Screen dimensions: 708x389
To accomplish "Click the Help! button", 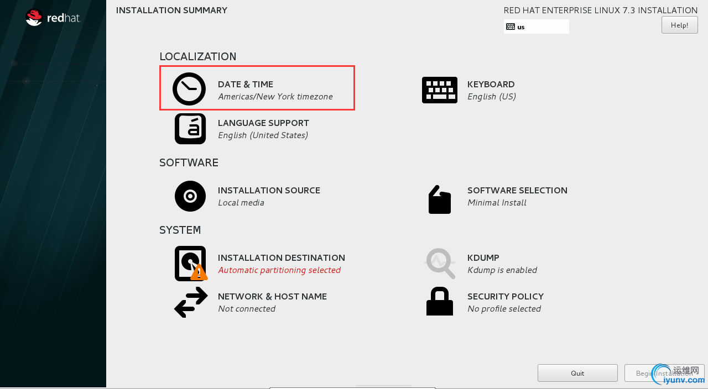I will tap(680, 25).
